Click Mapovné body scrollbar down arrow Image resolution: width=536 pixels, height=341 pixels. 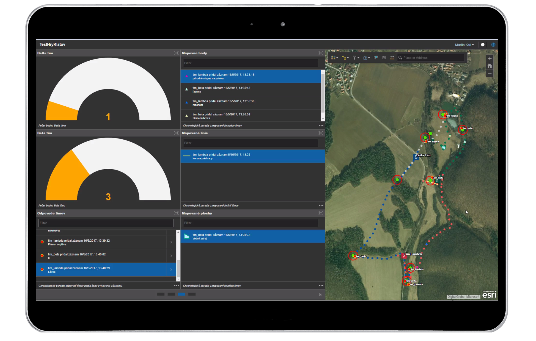pyautogui.click(x=323, y=119)
